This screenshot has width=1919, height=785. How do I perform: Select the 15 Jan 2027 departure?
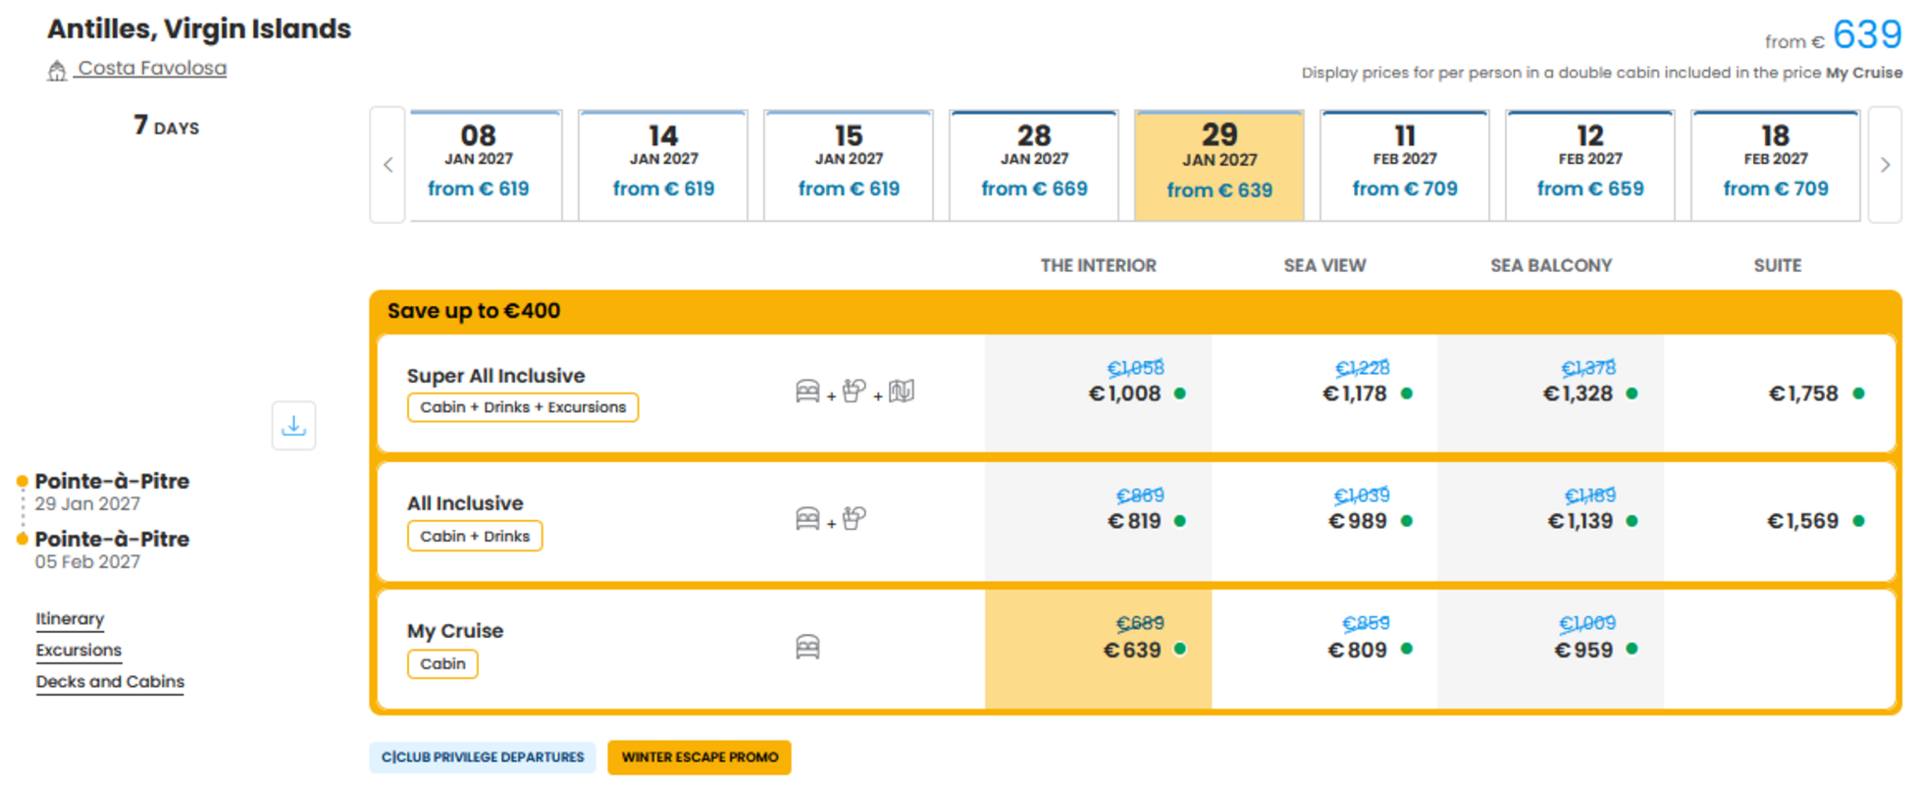(x=849, y=165)
